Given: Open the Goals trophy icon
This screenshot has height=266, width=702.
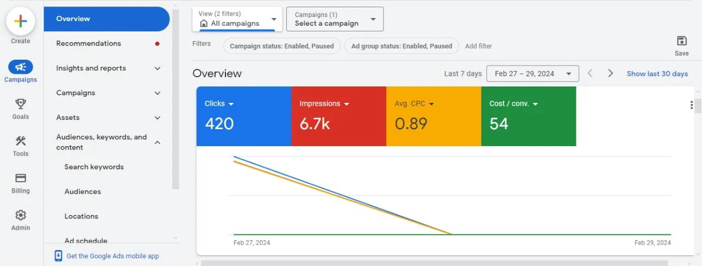Looking at the screenshot, I should pyautogui.click(x=21, y=104).
